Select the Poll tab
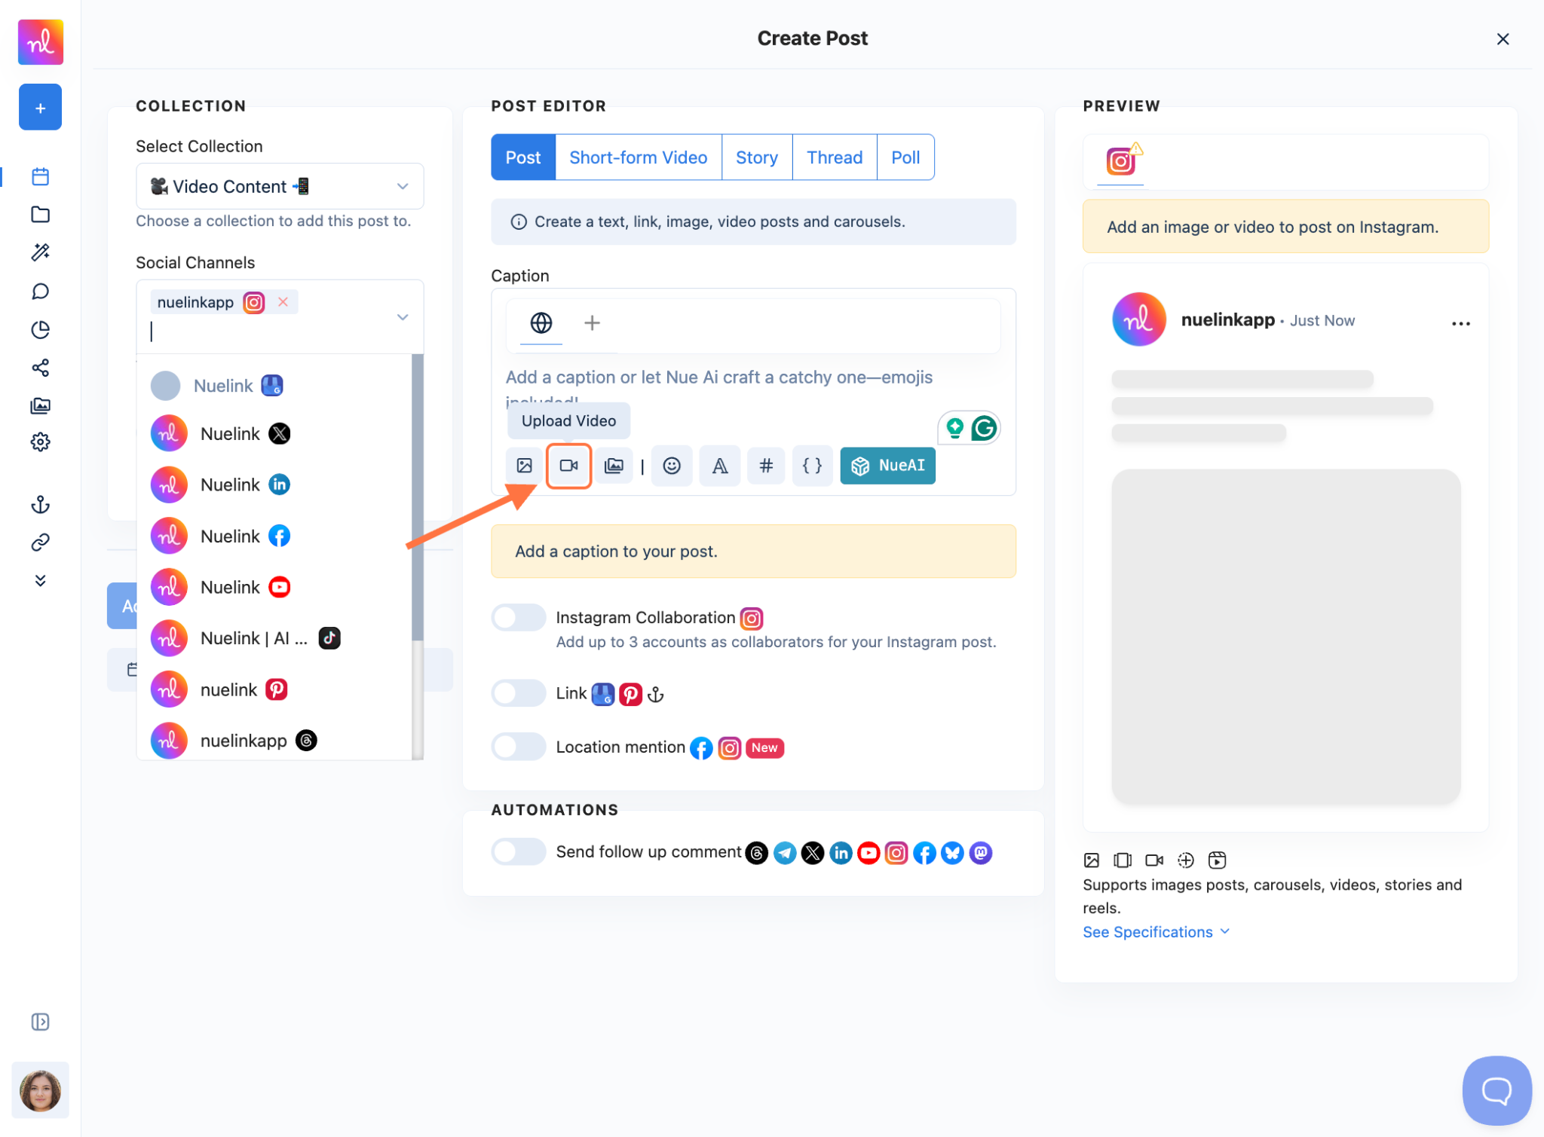1544x1137 pixels. click(x=905, y=157)
